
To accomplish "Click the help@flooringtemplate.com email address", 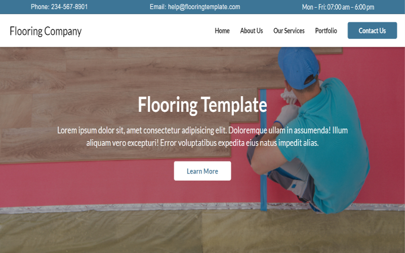I will (x=204, y=7).
